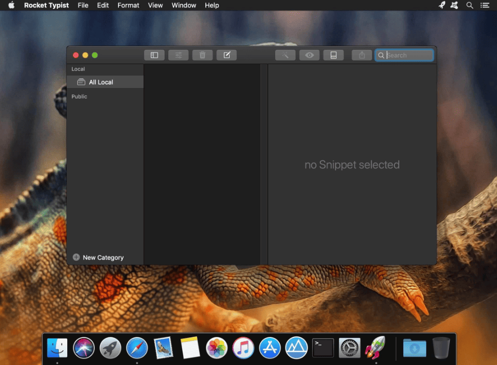497x365 pixels.
Task: Click the trash delete snippet icon
Action: click(x=202, y=55)
